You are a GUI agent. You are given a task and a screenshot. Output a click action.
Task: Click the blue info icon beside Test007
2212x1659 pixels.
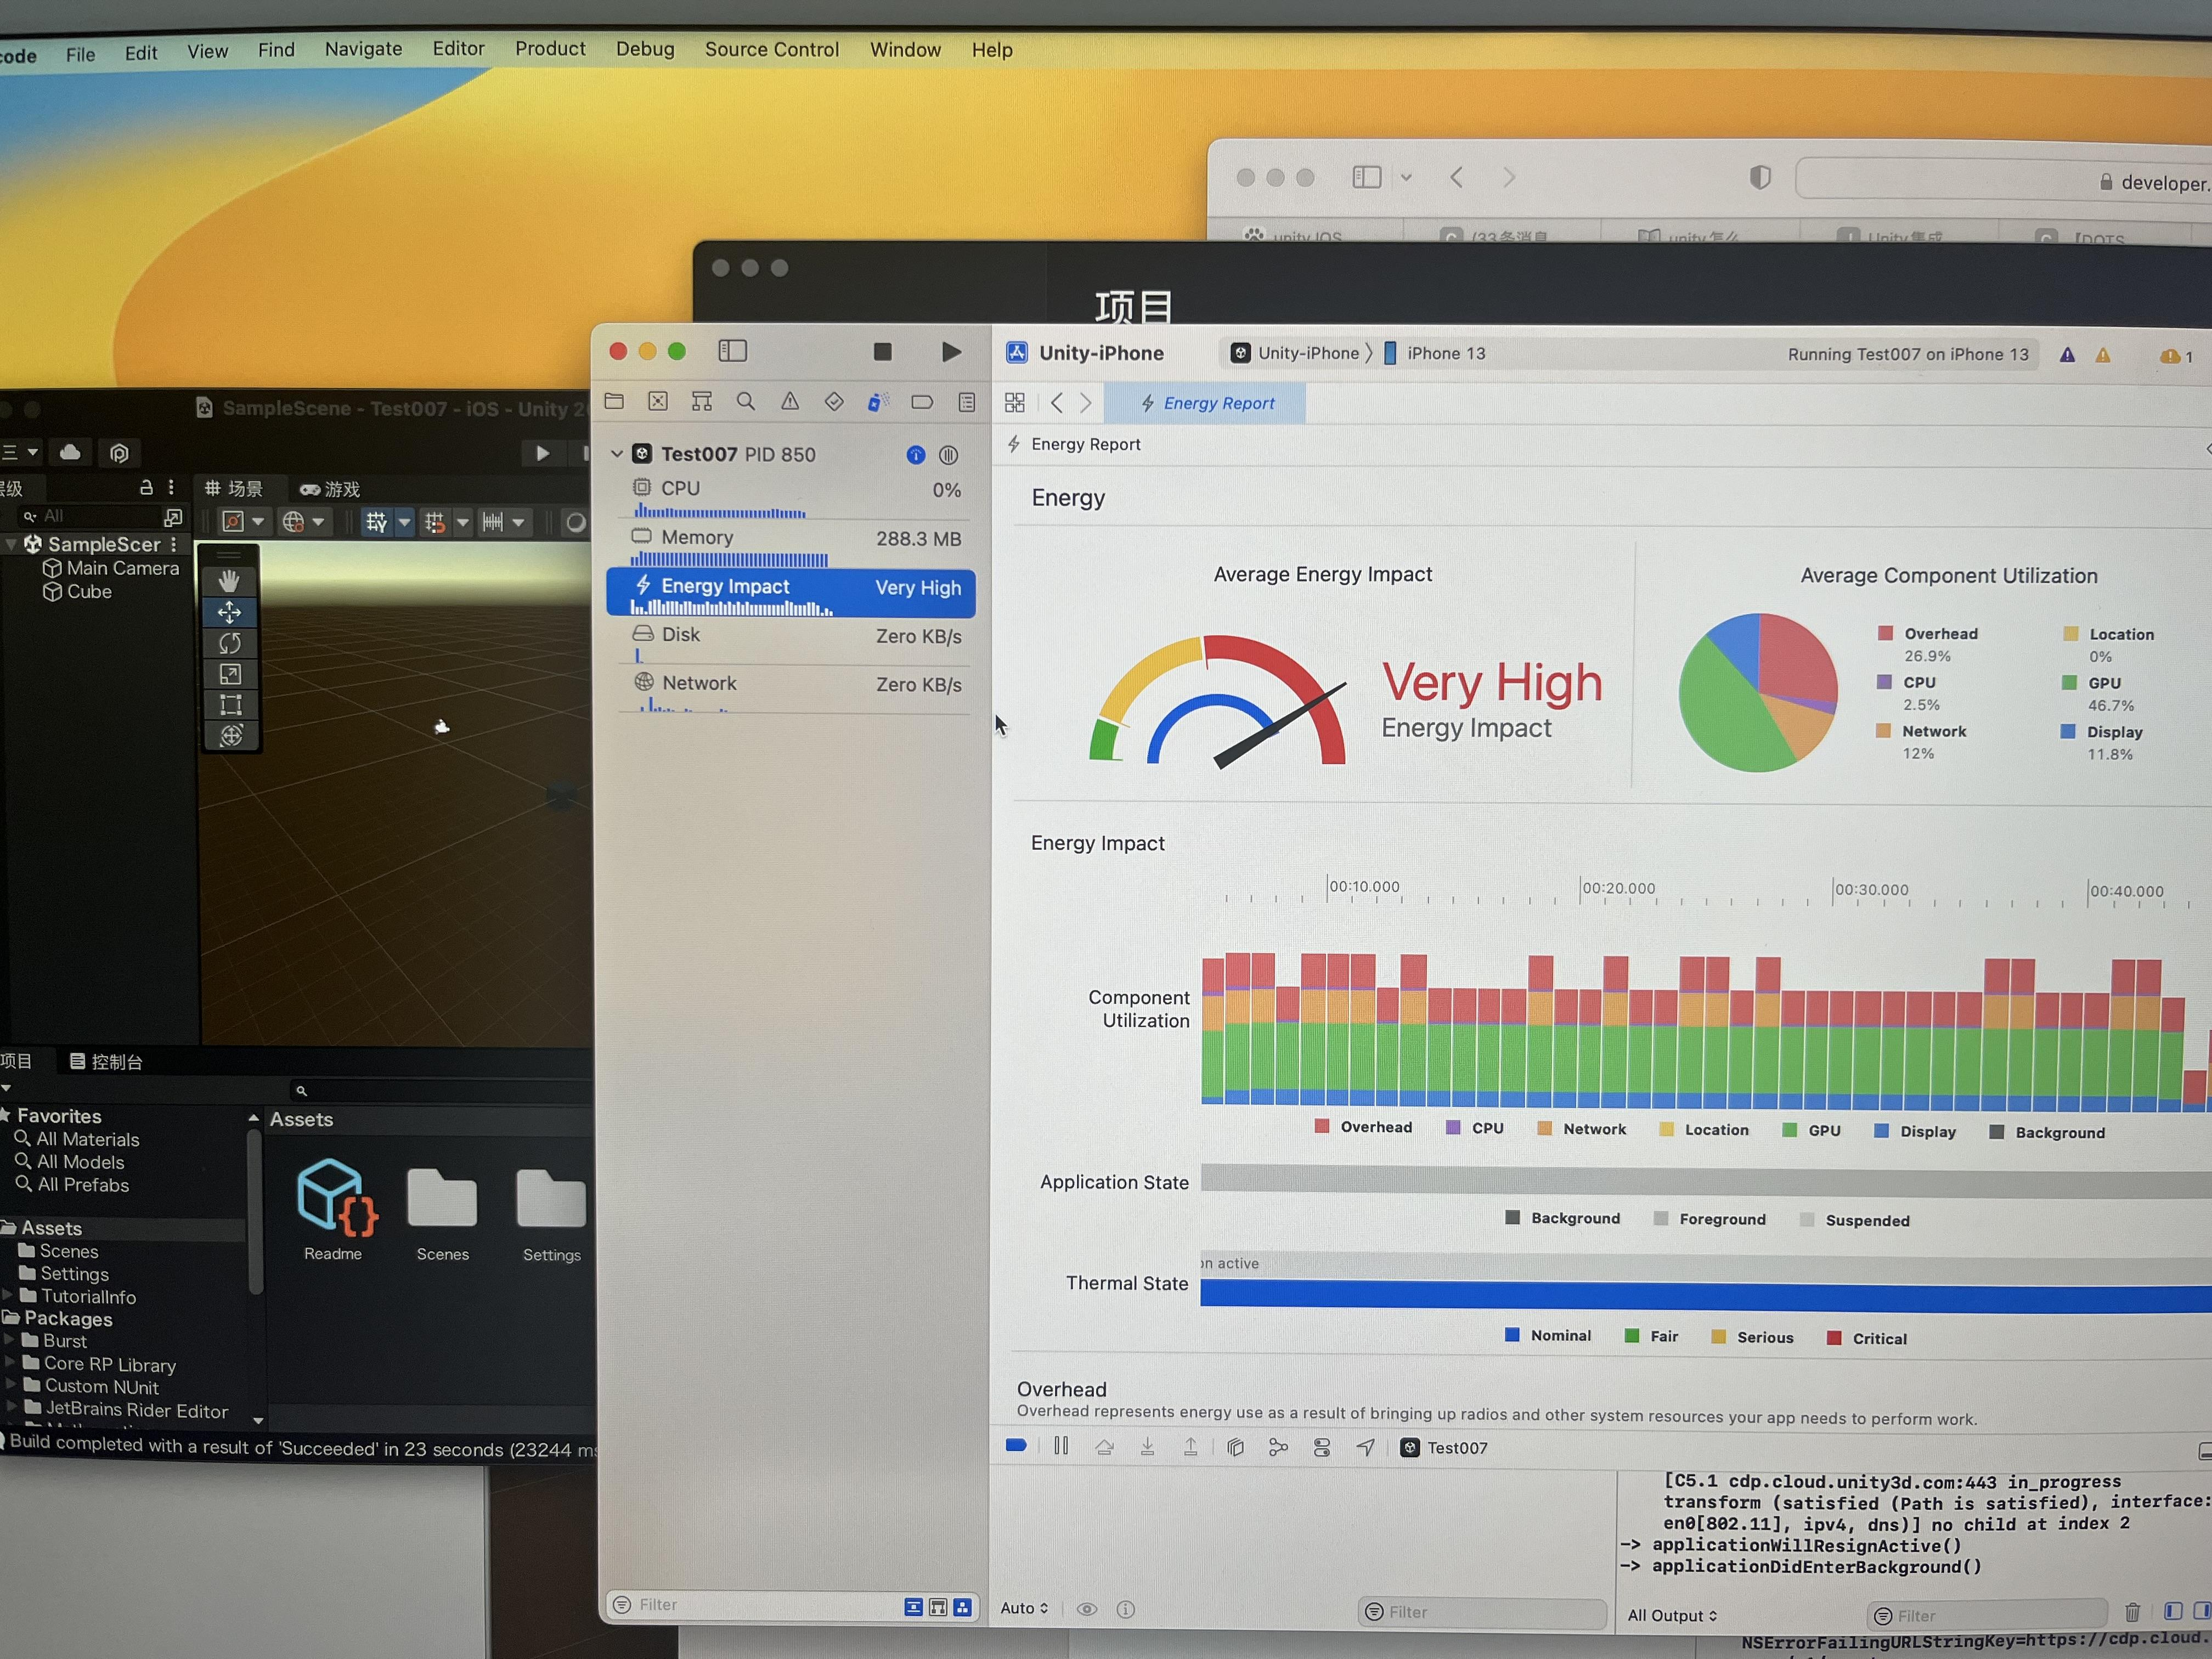tap(915, 455)
